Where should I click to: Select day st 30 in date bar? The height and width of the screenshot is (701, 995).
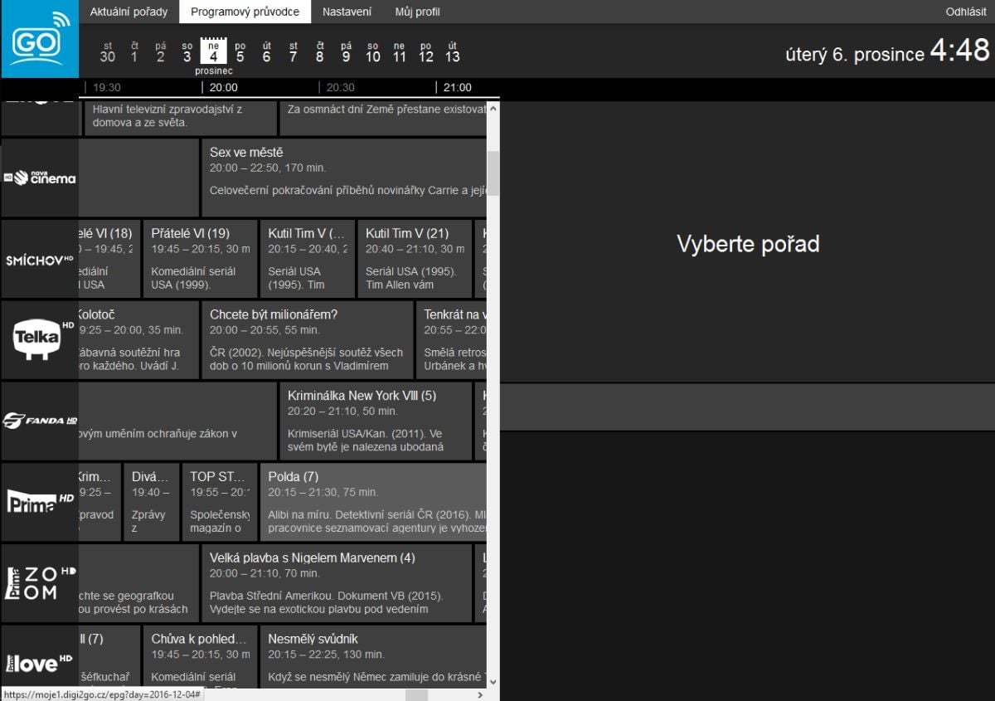(x=107, y=50)
